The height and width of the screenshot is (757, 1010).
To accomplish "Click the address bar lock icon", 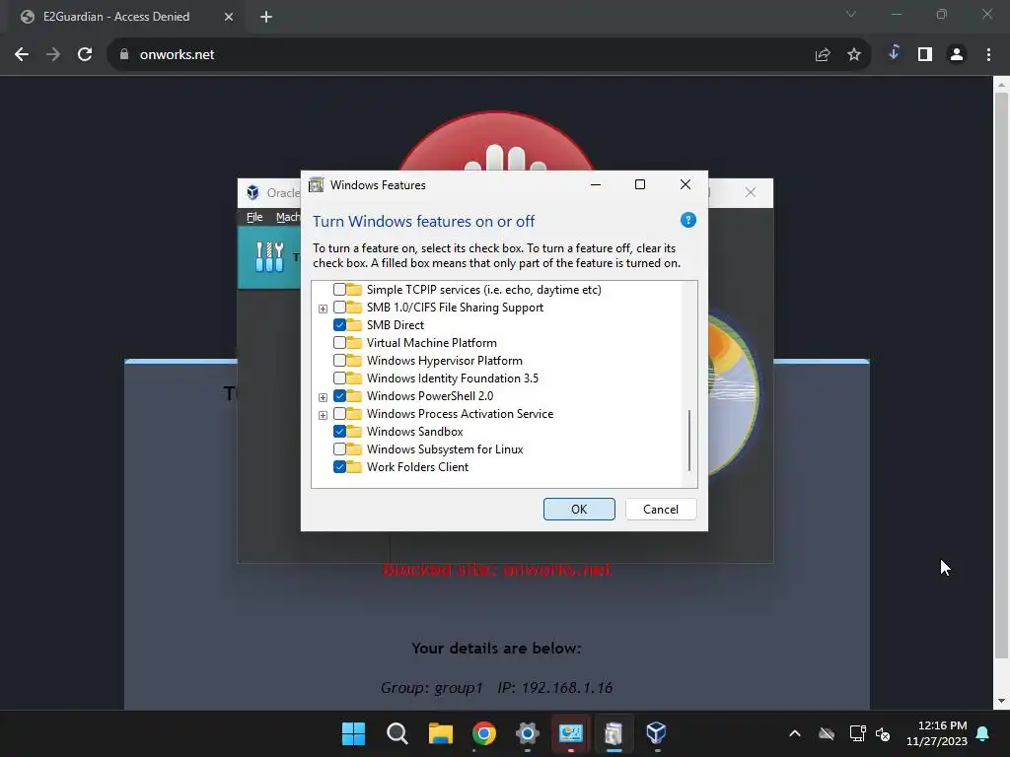I will click(124, 55).
